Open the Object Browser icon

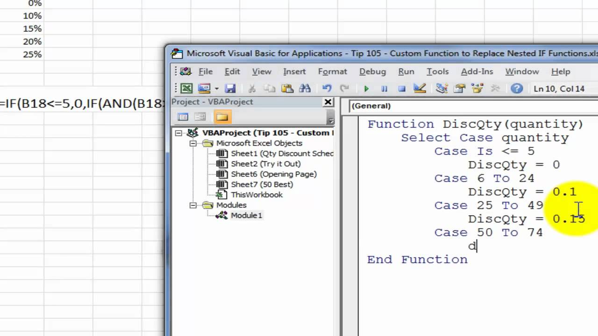click(477, 88)
